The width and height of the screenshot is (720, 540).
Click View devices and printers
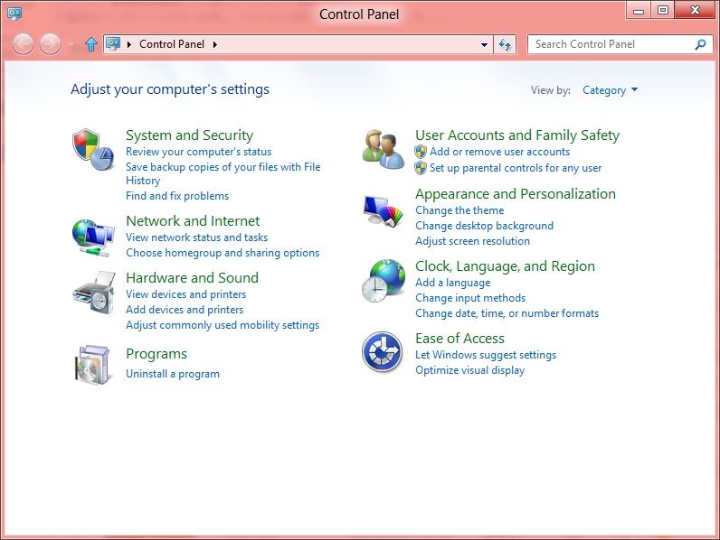(186, 294)
